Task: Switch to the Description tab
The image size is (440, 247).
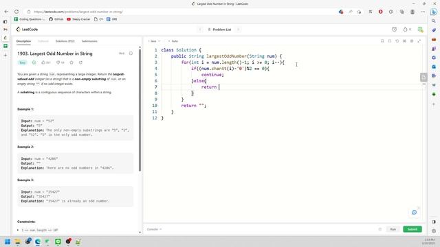Action: coord(23,41)
